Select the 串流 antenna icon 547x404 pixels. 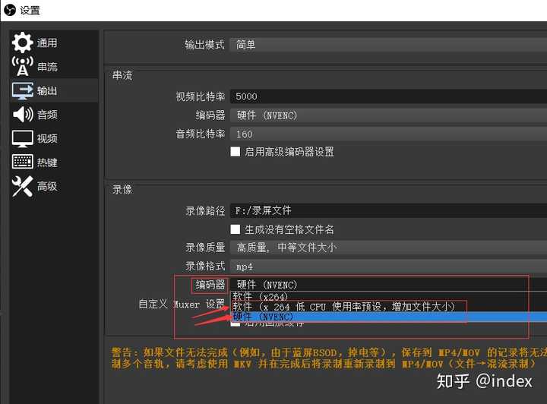[x=22, y=66]
